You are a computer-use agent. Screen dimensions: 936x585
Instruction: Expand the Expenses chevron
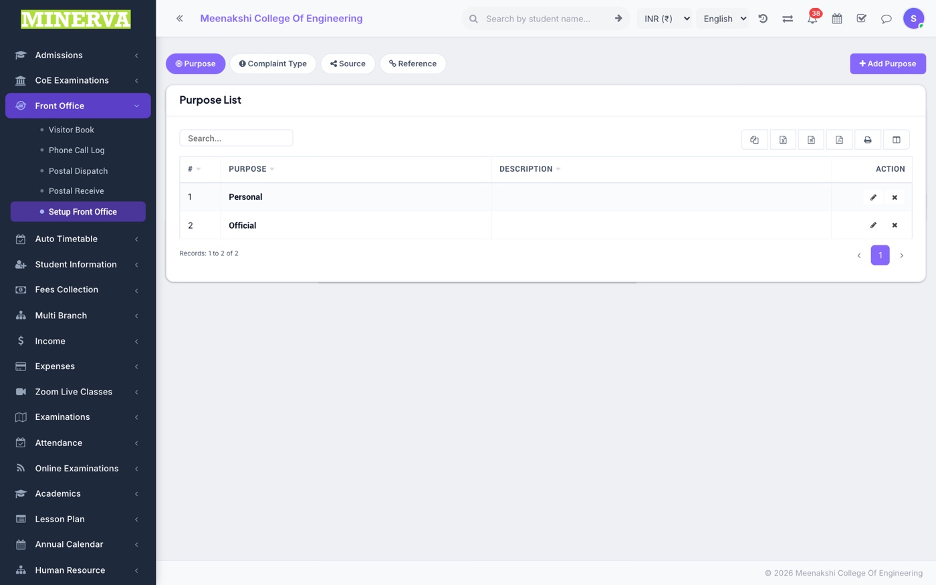[136, 366]
